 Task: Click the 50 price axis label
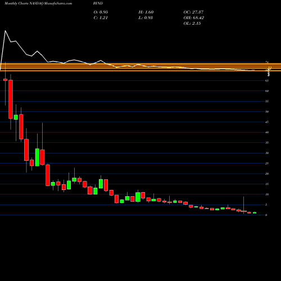click(267, 112)
